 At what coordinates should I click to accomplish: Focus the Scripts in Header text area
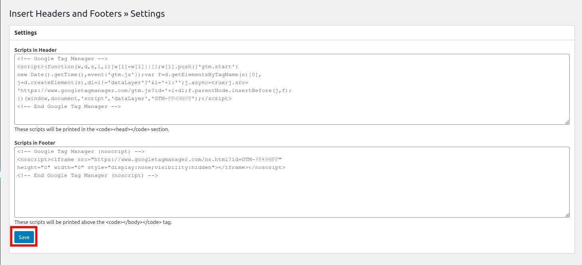coord(292,89)
